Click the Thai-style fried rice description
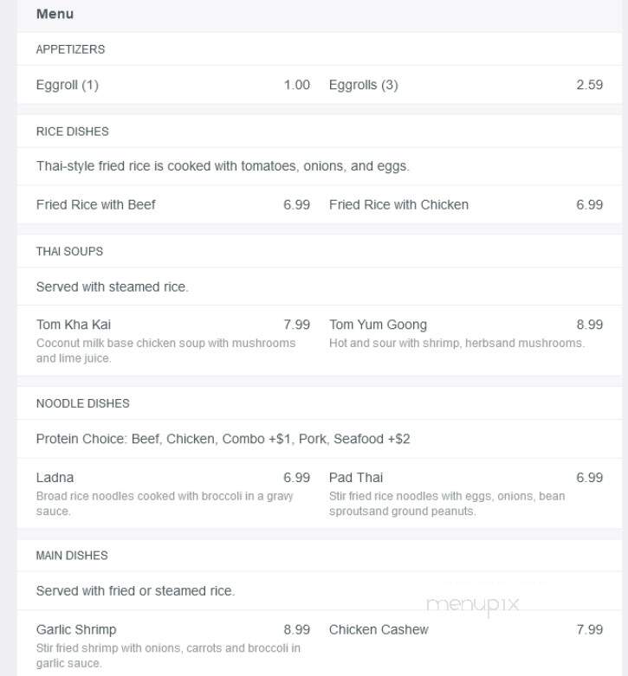Screen dimensions: 628x676 click(x=223, y=166)
